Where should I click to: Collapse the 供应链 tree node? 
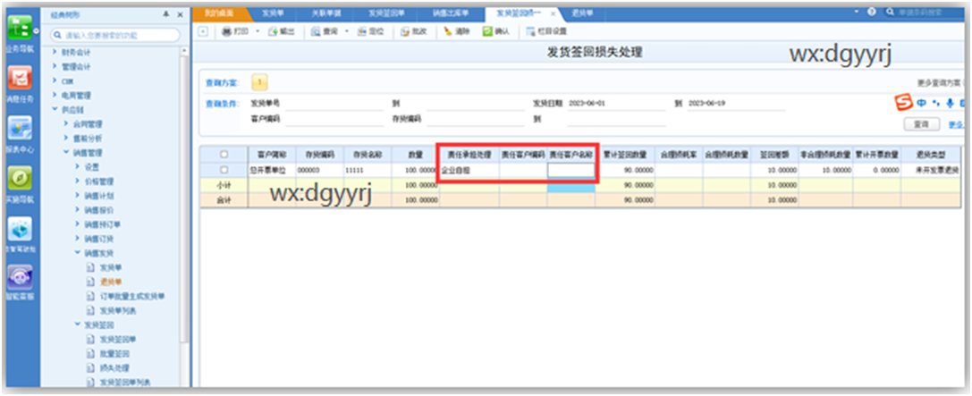[x=55, y=109]
